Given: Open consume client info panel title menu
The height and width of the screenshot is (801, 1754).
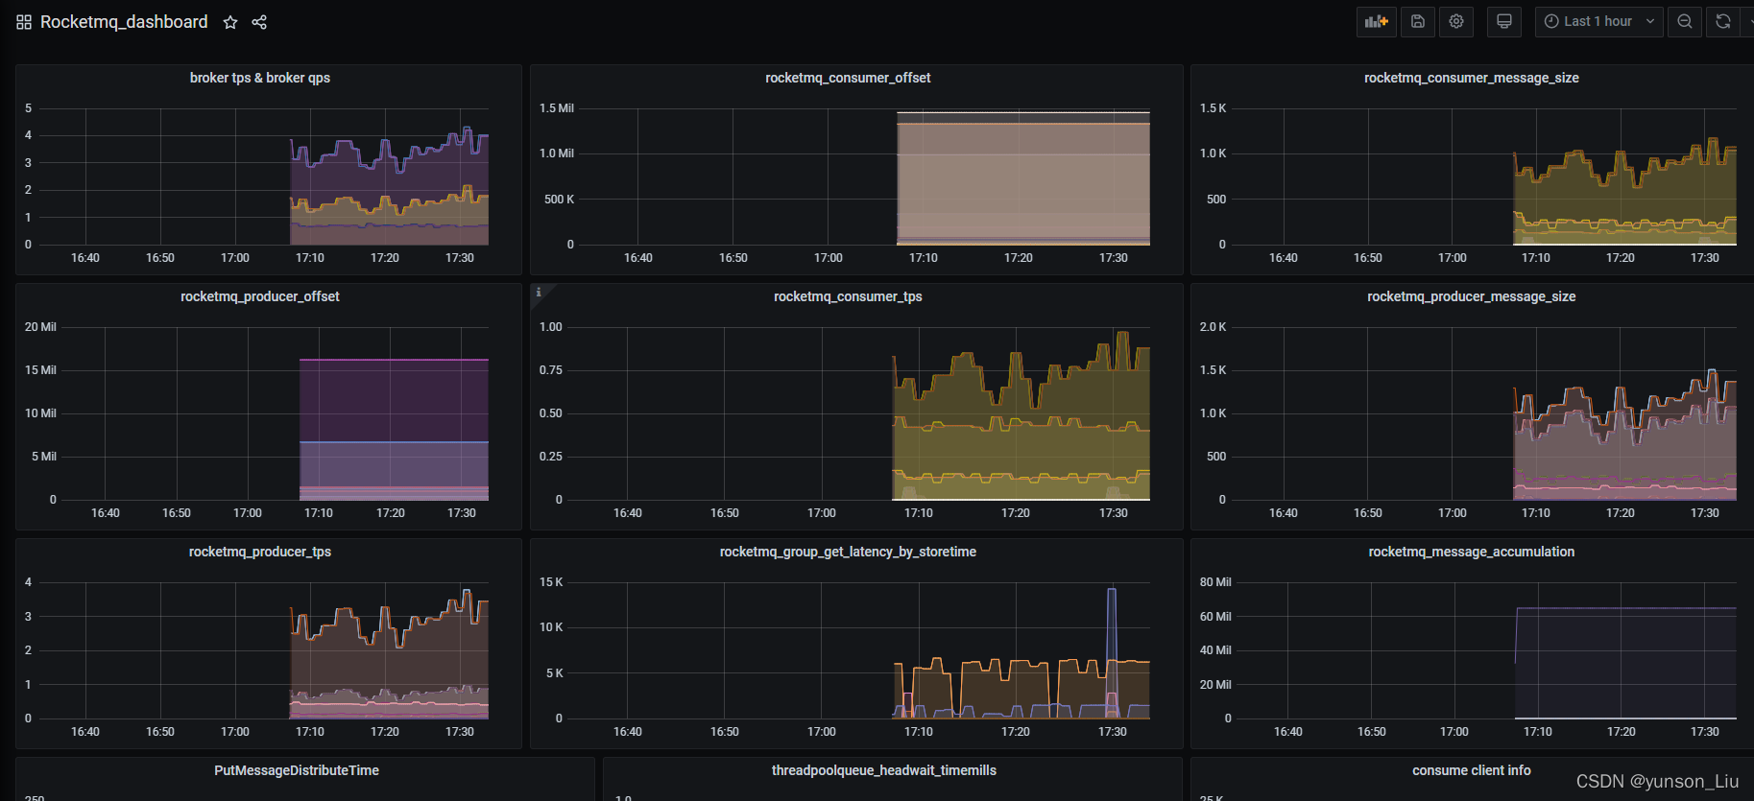Looking at the screenshot, I should [x=1472, y=770].
